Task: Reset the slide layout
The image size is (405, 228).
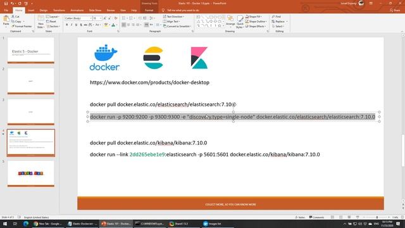Action: [51, 22]
